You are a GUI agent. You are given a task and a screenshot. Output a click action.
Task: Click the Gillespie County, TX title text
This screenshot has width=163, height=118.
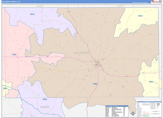[11, 2]
